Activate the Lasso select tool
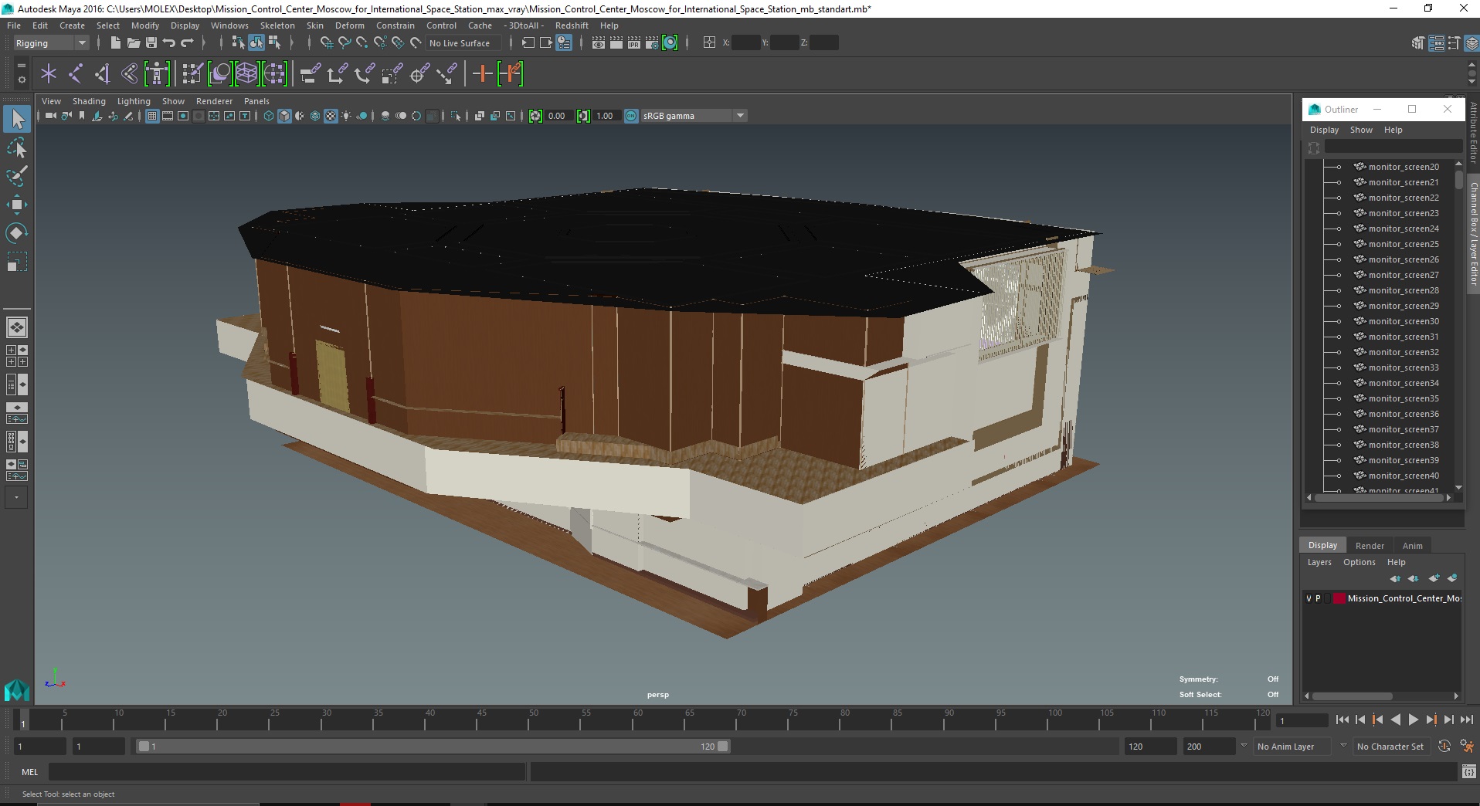 coord(17,147)
